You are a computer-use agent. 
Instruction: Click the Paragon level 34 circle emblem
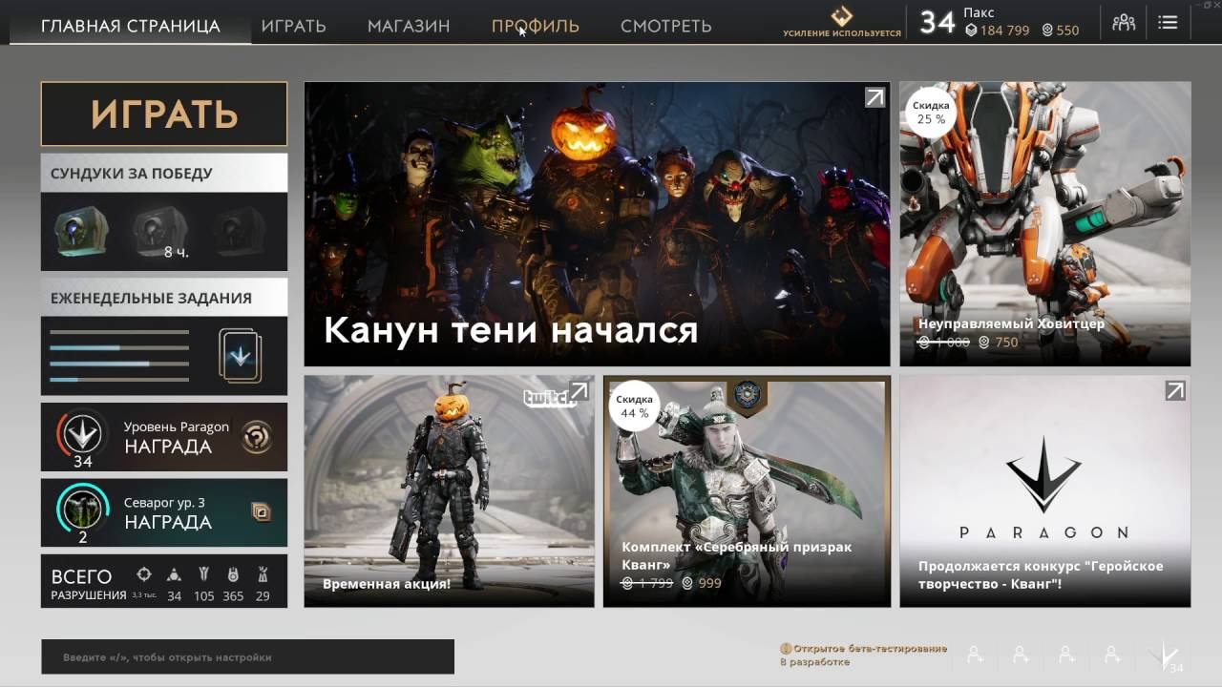click(82, 434)
